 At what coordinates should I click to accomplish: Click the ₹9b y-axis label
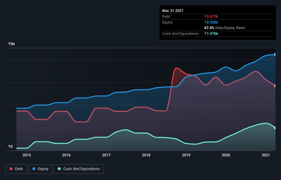coord(12,44)
